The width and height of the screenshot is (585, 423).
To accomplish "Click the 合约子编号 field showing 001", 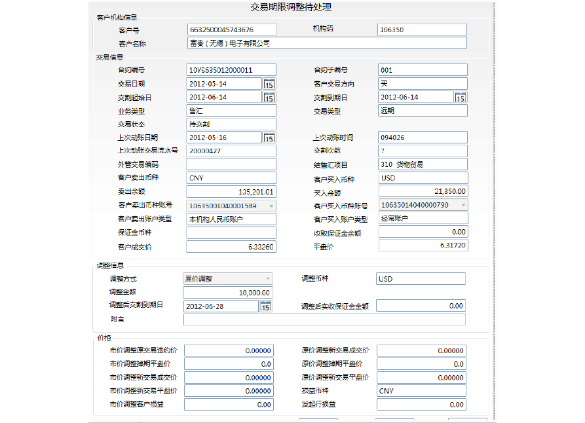I will [x=423, y=70].
